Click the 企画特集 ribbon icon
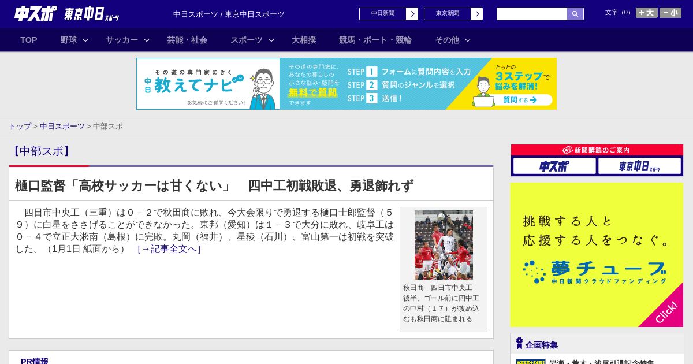The image size is (693, 364). (x=519, y=343)
